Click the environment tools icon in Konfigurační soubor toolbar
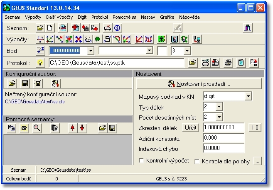 pos(56,83)
